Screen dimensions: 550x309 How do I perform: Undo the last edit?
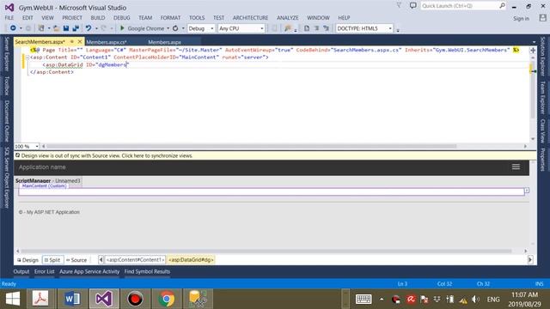pyautogui.click(x=89, y=28)
